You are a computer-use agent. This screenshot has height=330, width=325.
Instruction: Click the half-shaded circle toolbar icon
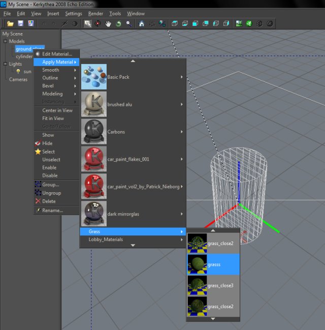coord(75,23)
